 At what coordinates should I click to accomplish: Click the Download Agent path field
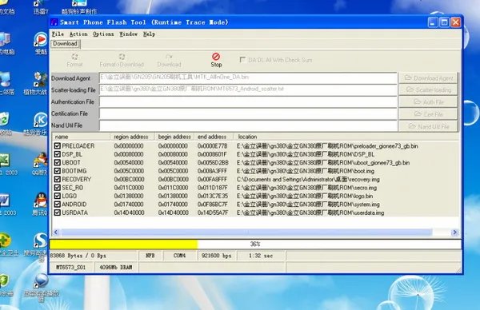[248, 77]
